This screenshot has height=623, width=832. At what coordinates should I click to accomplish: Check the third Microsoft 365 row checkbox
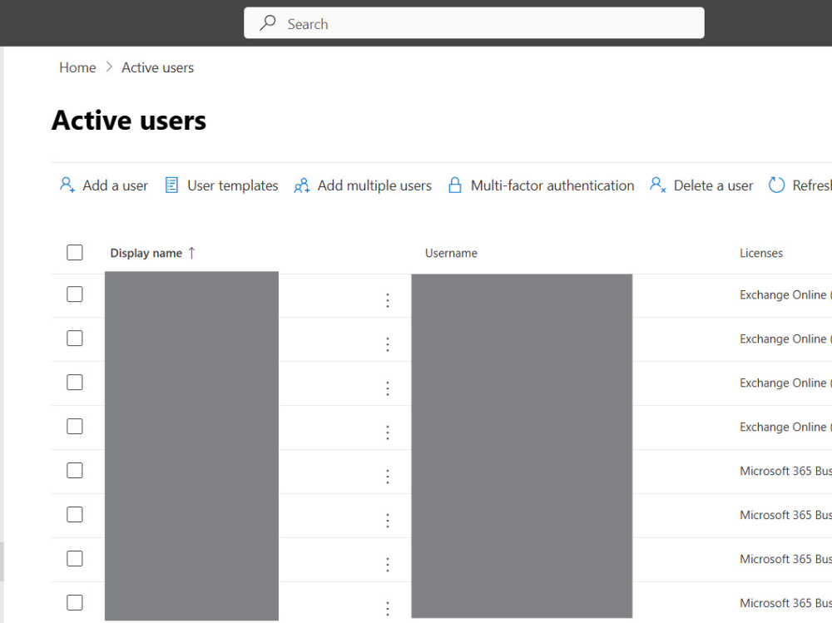pyautogui.click(x=75, y=558)
